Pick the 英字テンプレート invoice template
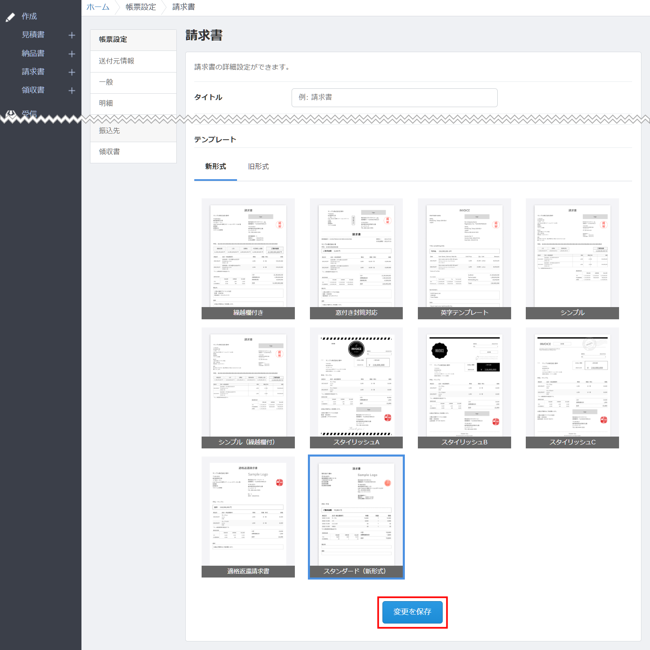The width and height of the screenshot is (650, 650). tap(464, 259)
